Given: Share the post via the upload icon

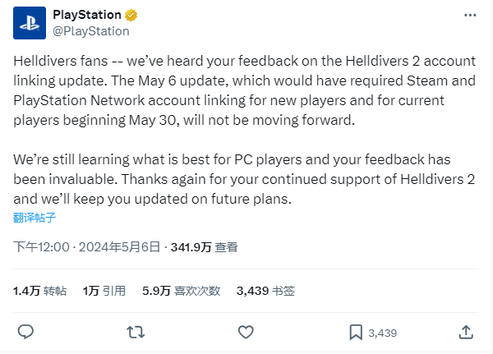Looking at the screenshot, I should click(466, 333).
